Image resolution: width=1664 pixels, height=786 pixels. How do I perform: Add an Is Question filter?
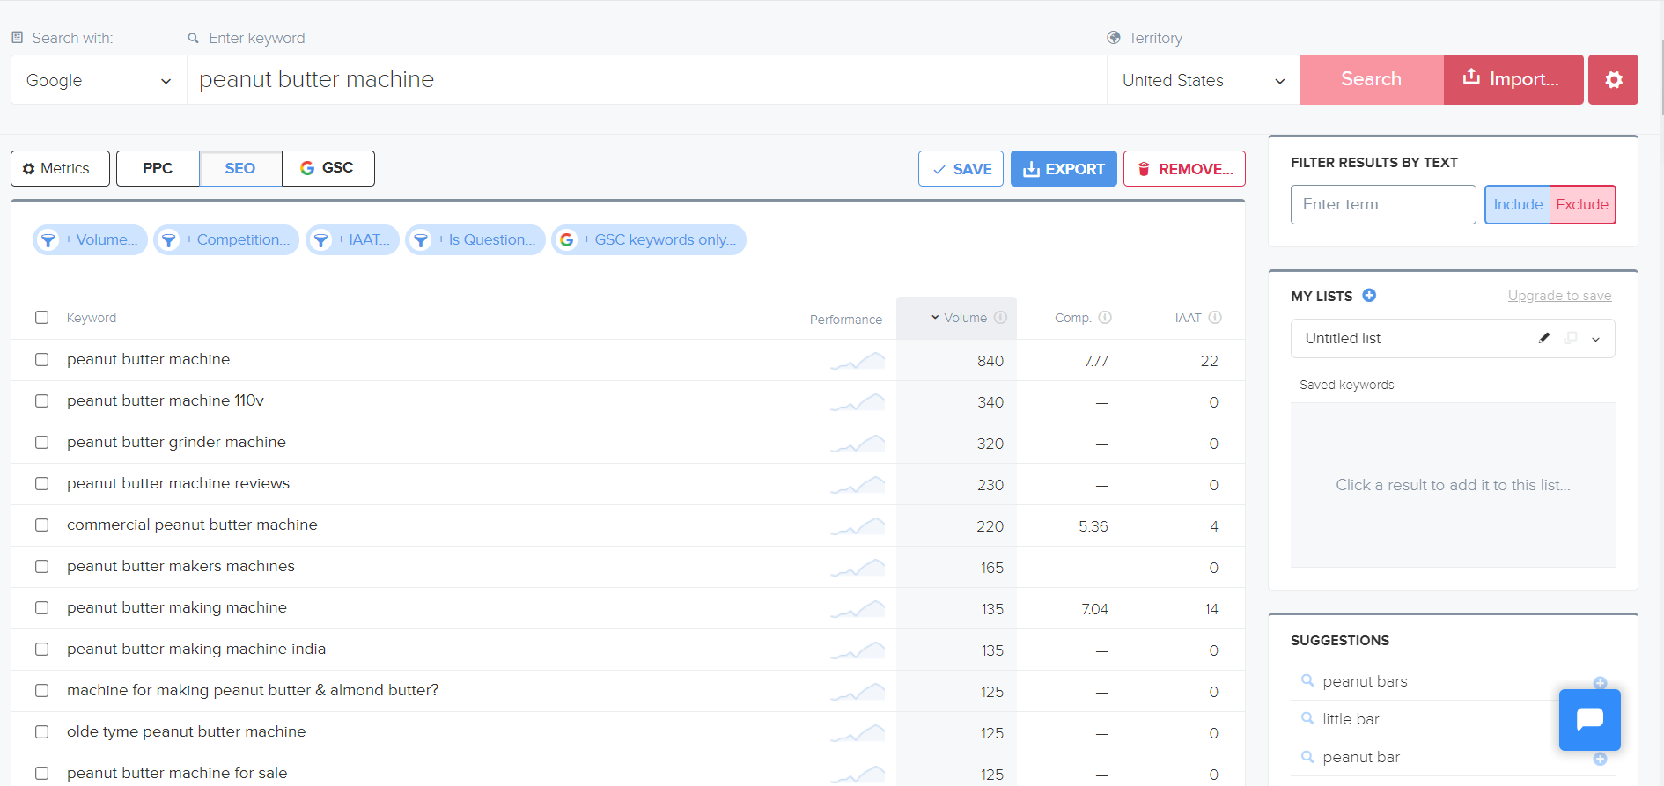pyautogui.click(x=475, y=239)
